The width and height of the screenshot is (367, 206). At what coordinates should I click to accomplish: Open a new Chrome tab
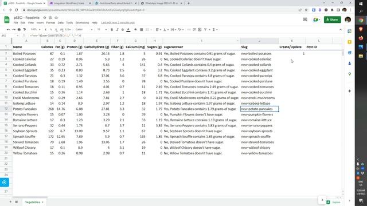pos(189,3)
